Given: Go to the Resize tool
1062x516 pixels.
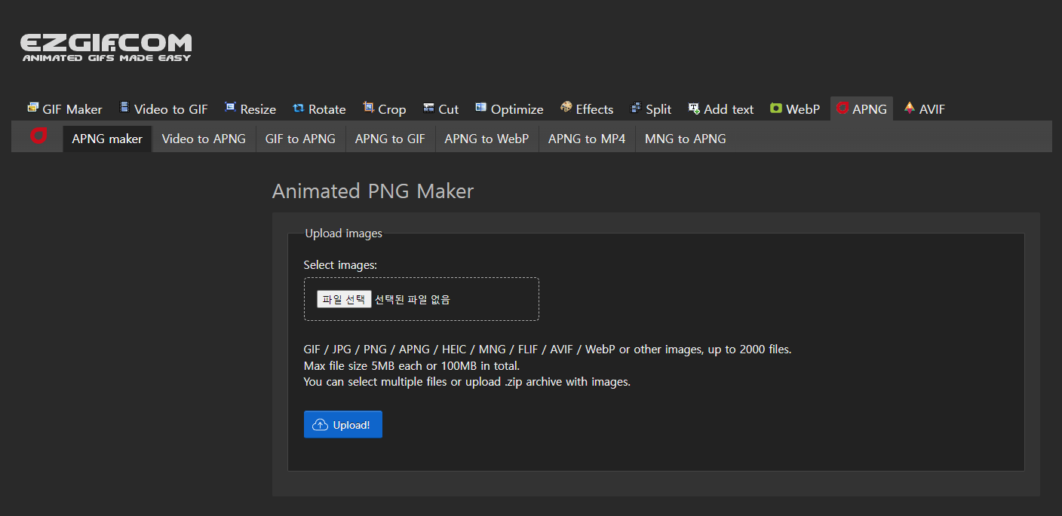Looking at the screenshot, I should coord(250,109).
